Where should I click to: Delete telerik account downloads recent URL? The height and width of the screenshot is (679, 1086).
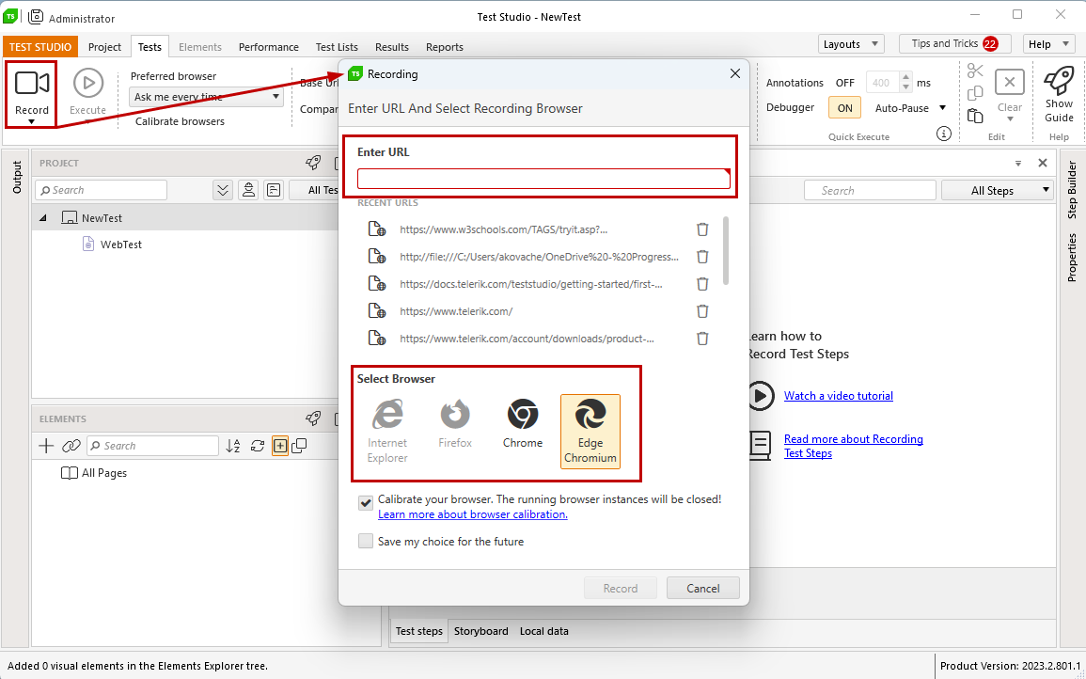pyautogui.click(x=702, y=339)
